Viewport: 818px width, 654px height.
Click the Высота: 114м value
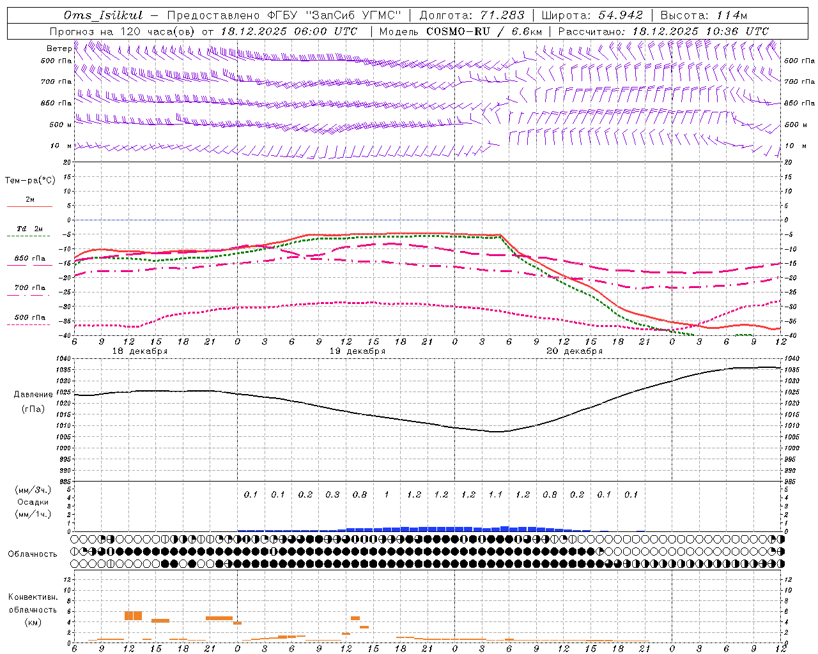(704, 15)
